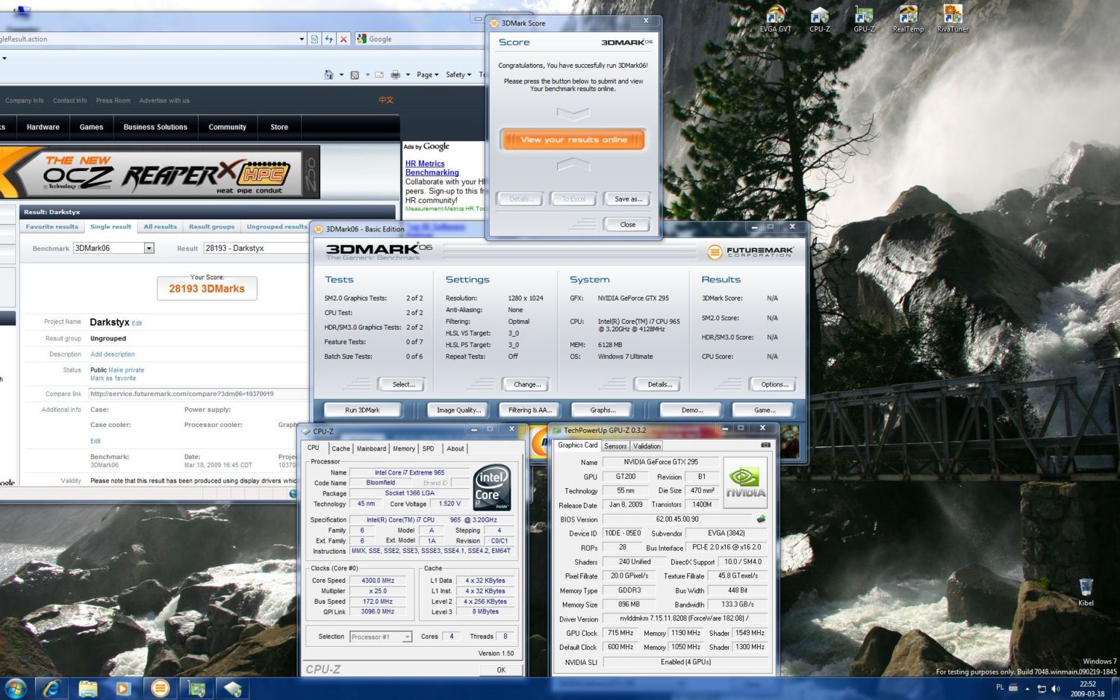Screen dimensions: 1120x700
Task: Click GPU-Z screenshot camera icon
Action: point(765,445)
